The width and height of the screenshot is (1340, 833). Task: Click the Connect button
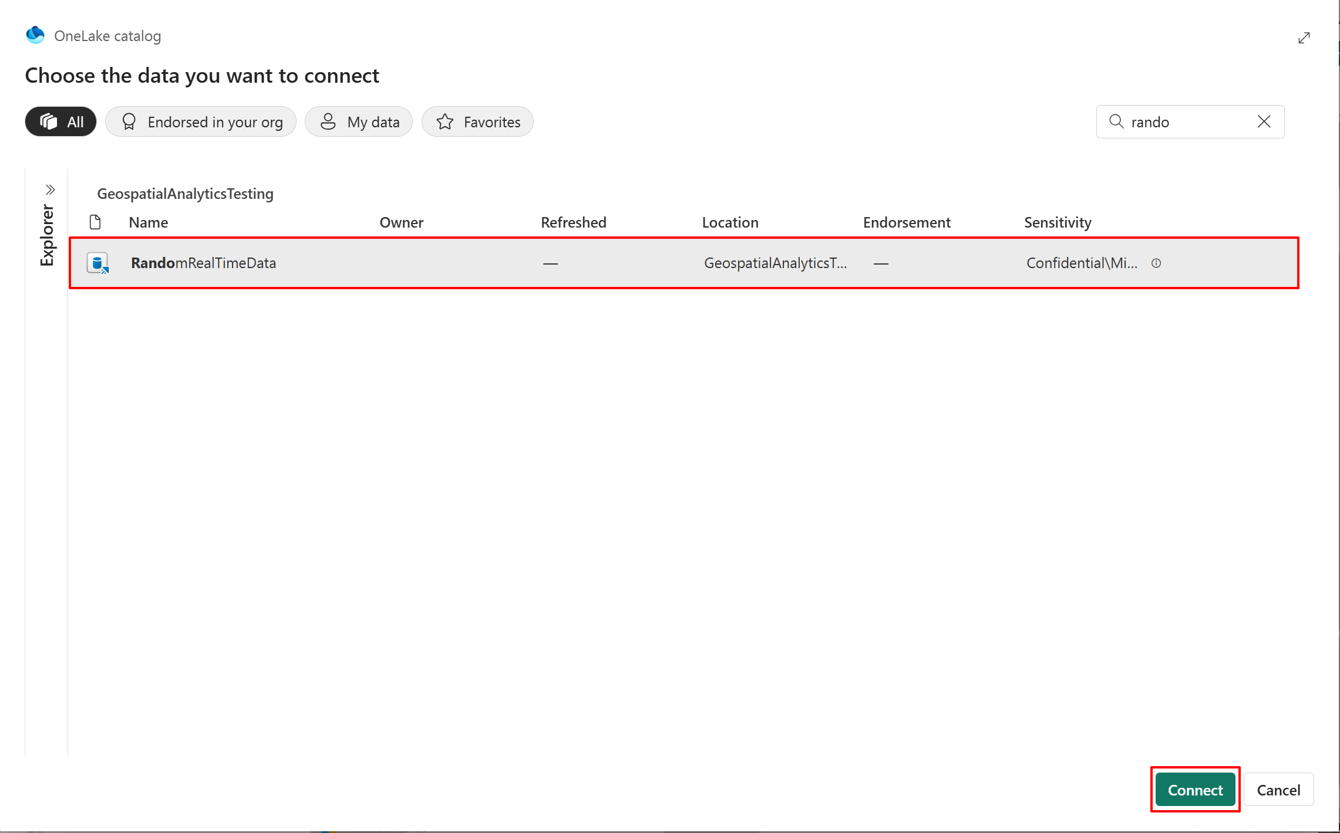tap(1194, 790)
